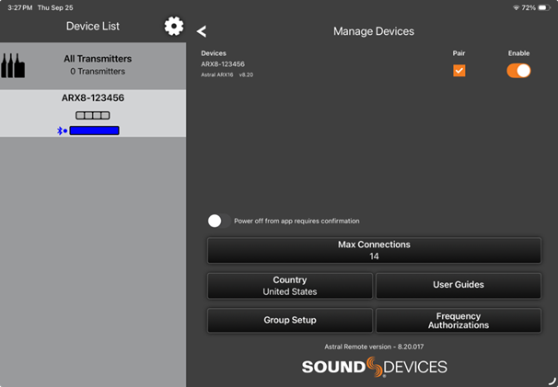The height and width of the screenshot is (387, 558).
Task: Select ARX8-123456 in Device List
Action: [93, 113]
